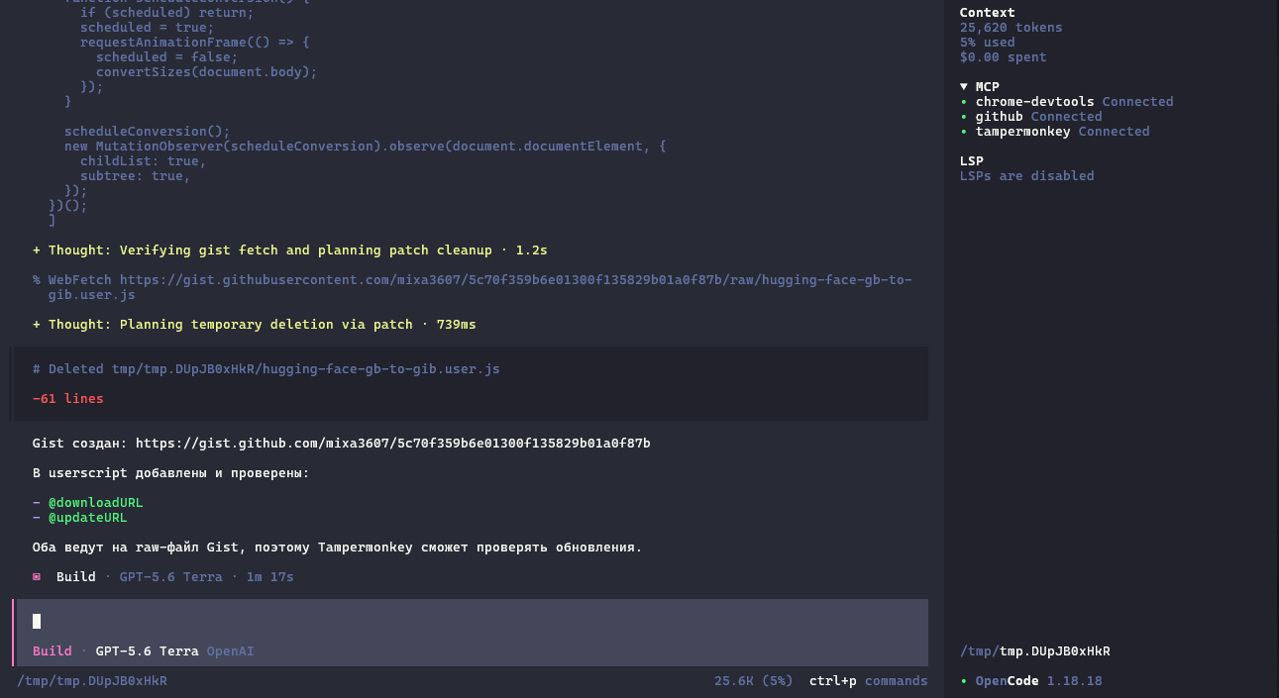Click the chrome-devtools green status dot
This screenshot has width=1279, height=698.
[964, 102]
